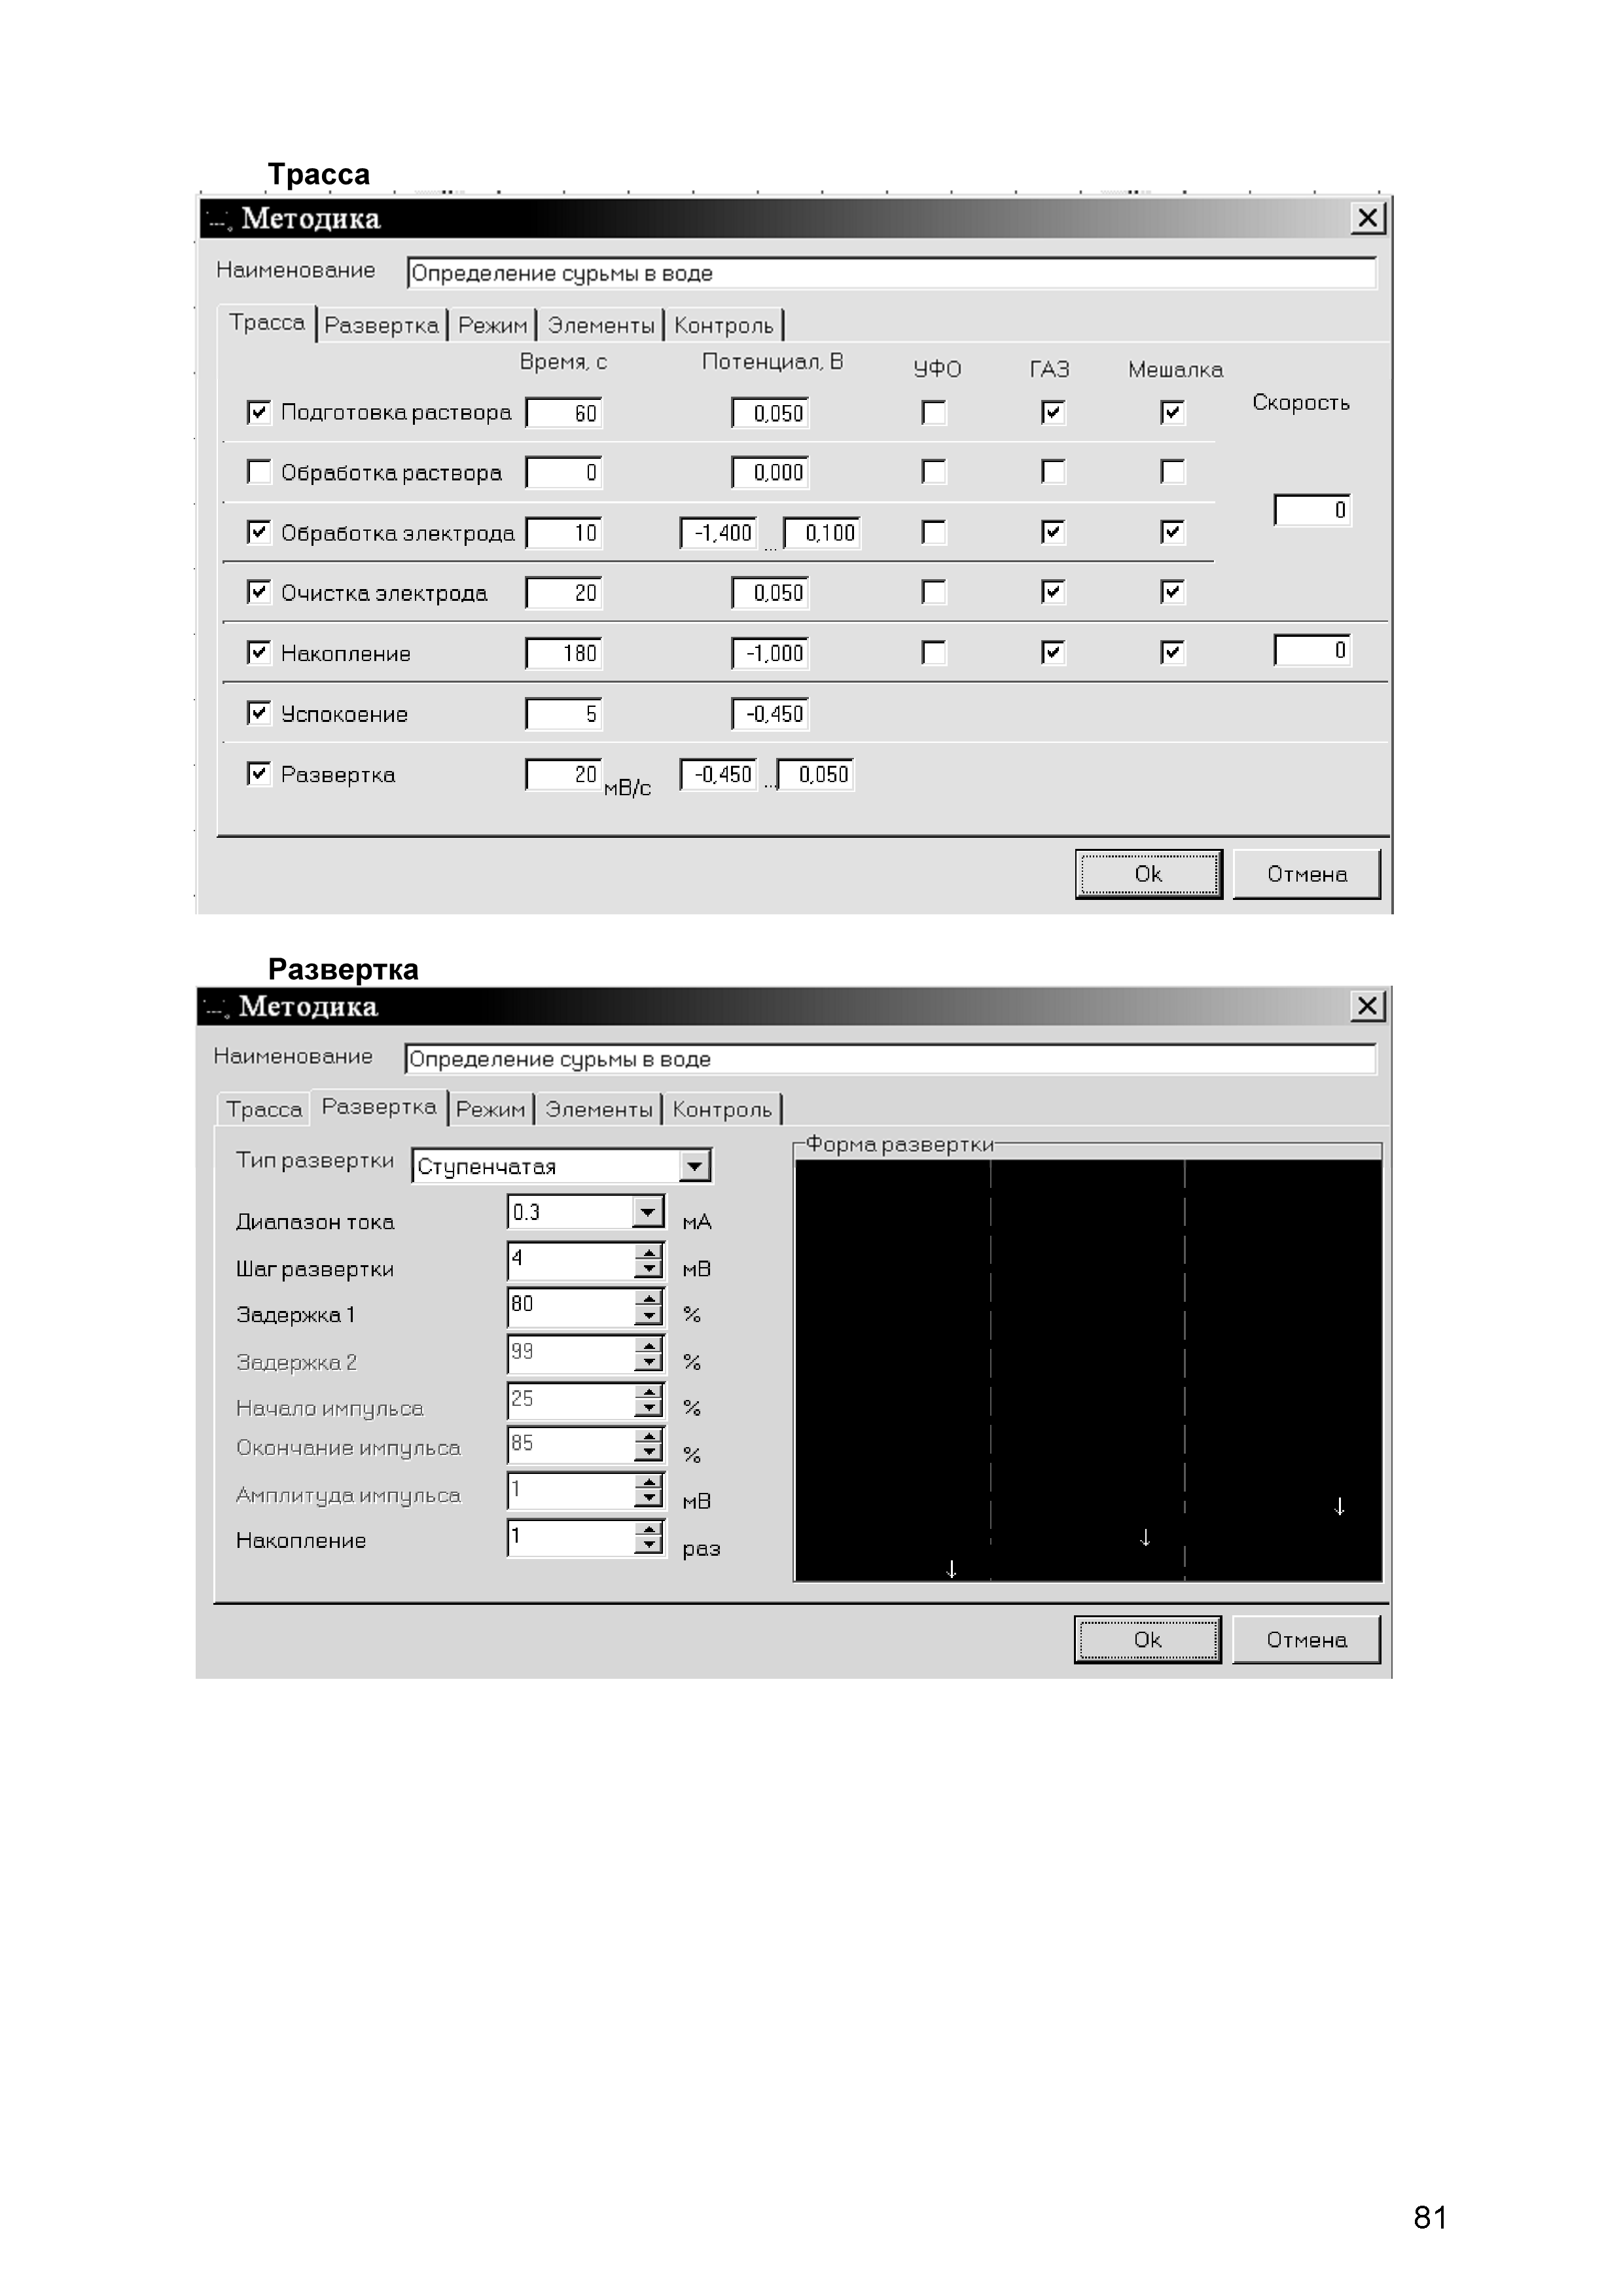The height and width of the screenshot is (2296, 1623).
Task: Open the Элементы tab in upper dialog
Action: tap(601, 326)
